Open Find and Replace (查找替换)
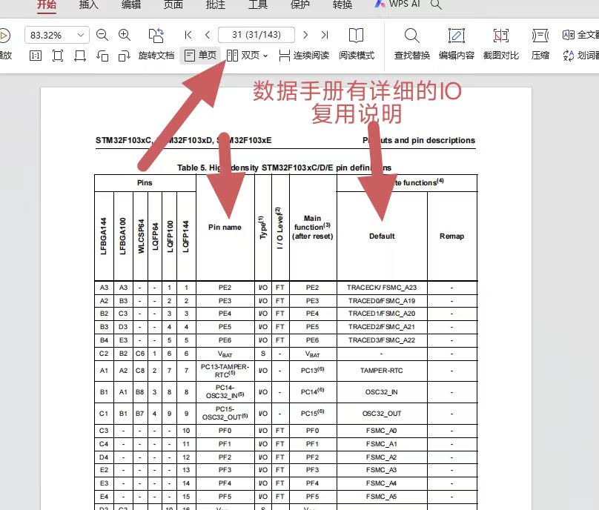Viewport: 599px width, 510px height. pyautogui.click(x=411, y=44)
